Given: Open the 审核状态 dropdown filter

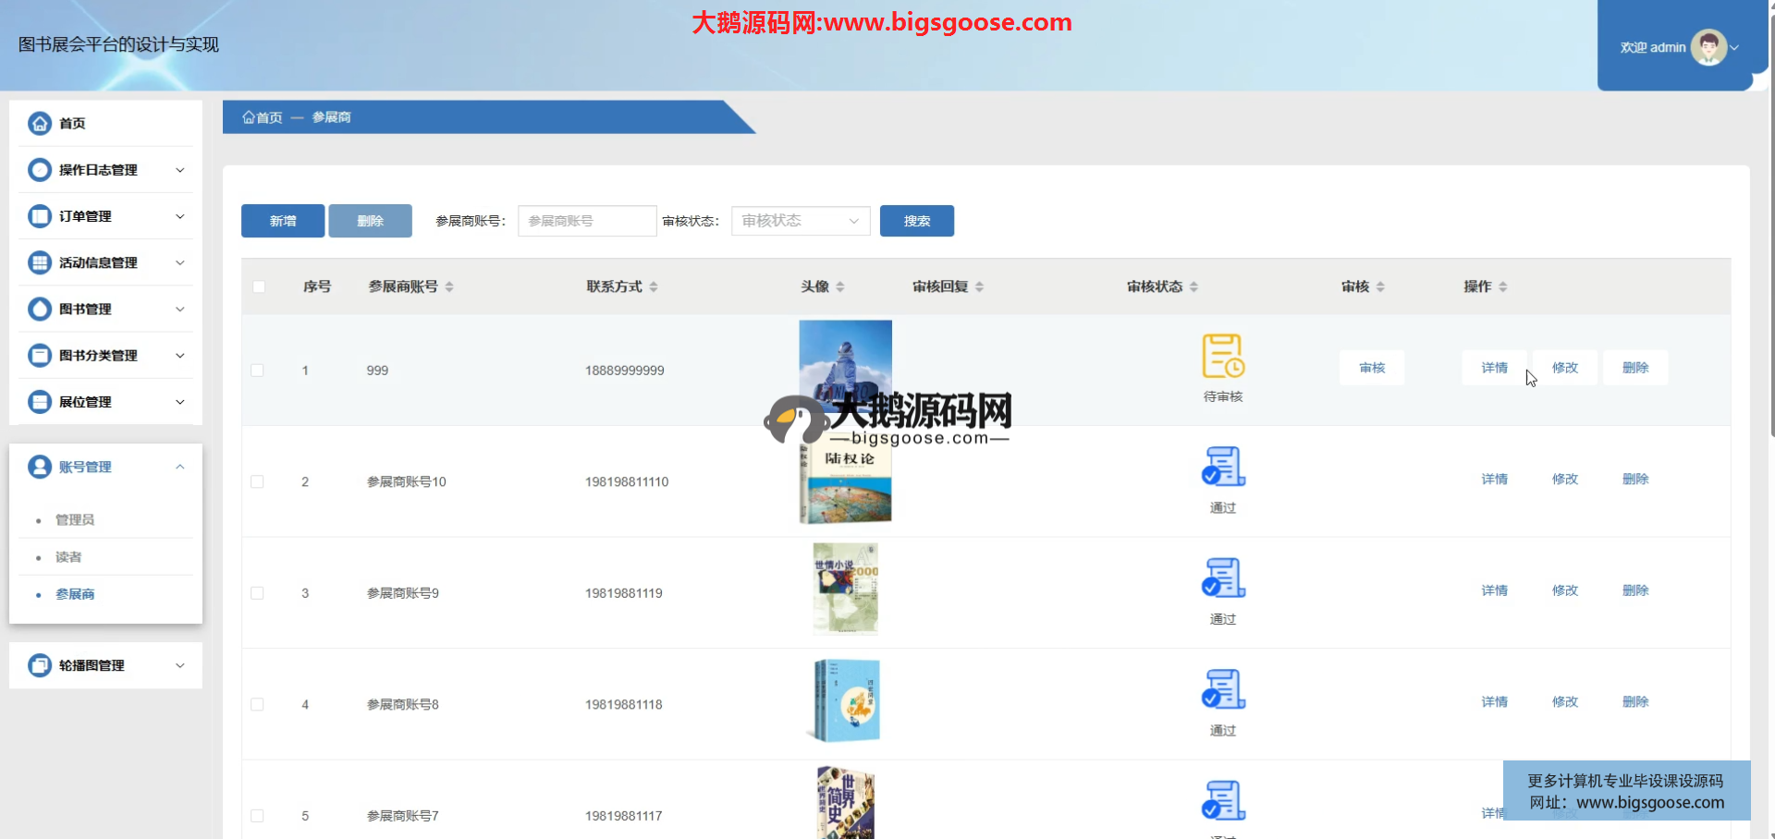Looking at the screenshot, I should click(x=800, y=221).
